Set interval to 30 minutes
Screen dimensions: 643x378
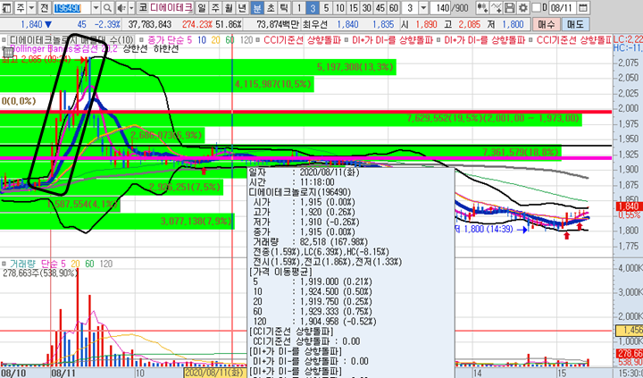point(367,7)
